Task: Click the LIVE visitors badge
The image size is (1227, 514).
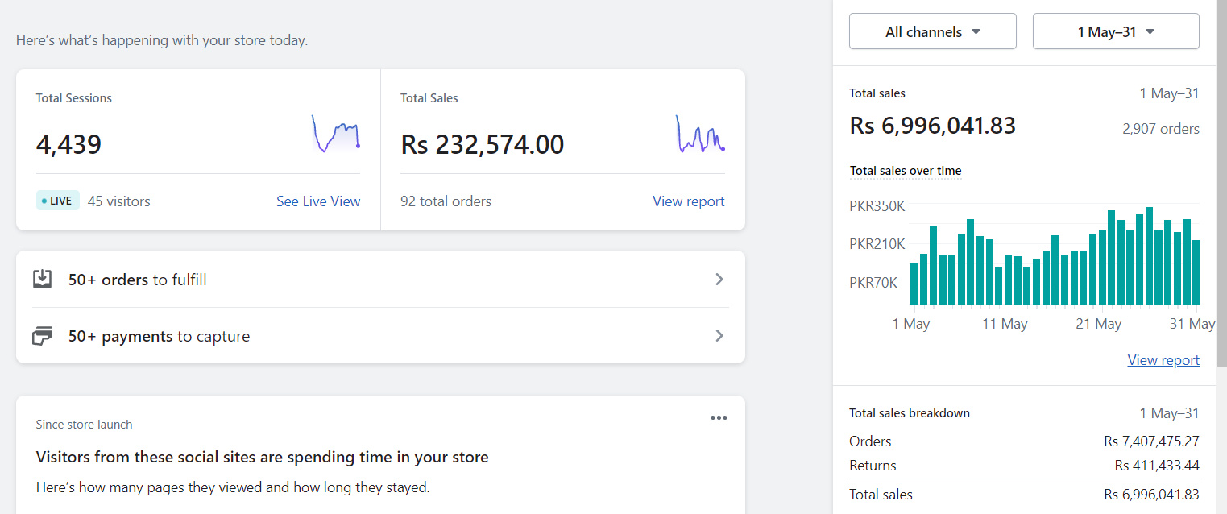Action: coord(58,201)
